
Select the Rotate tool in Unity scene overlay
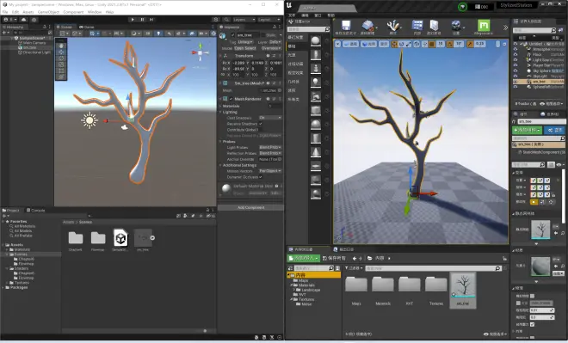61,58
